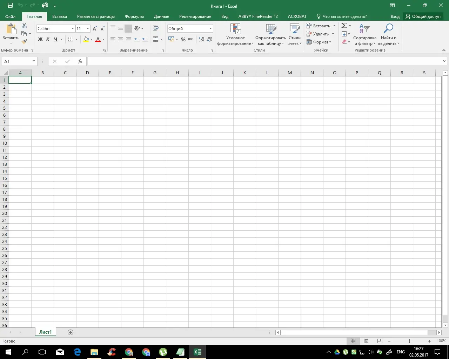Cut selection with the scissors icon
This screenshot has height=359, width=449.
click(x=24, y=26)
